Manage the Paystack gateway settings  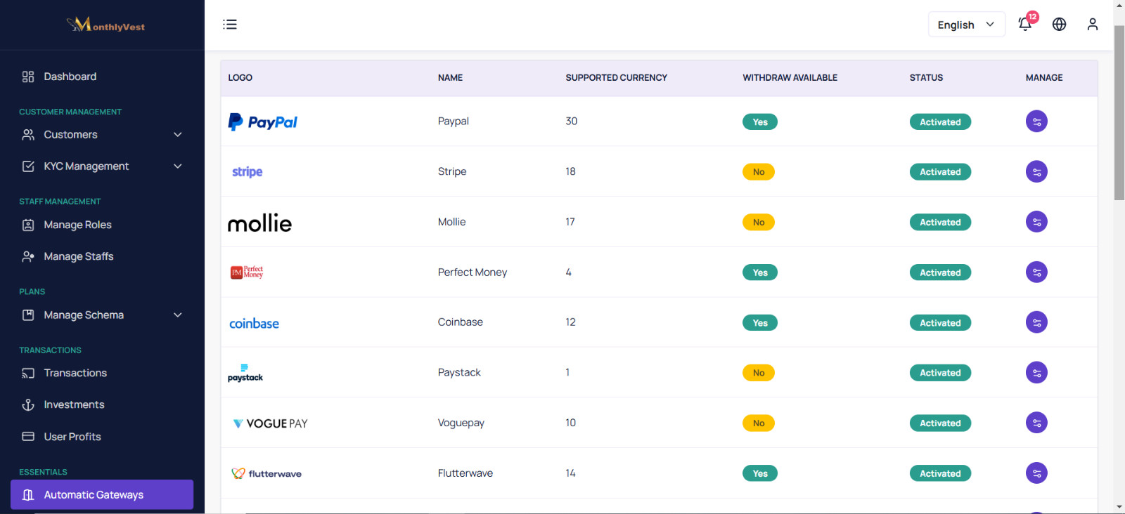point(1036,373)
